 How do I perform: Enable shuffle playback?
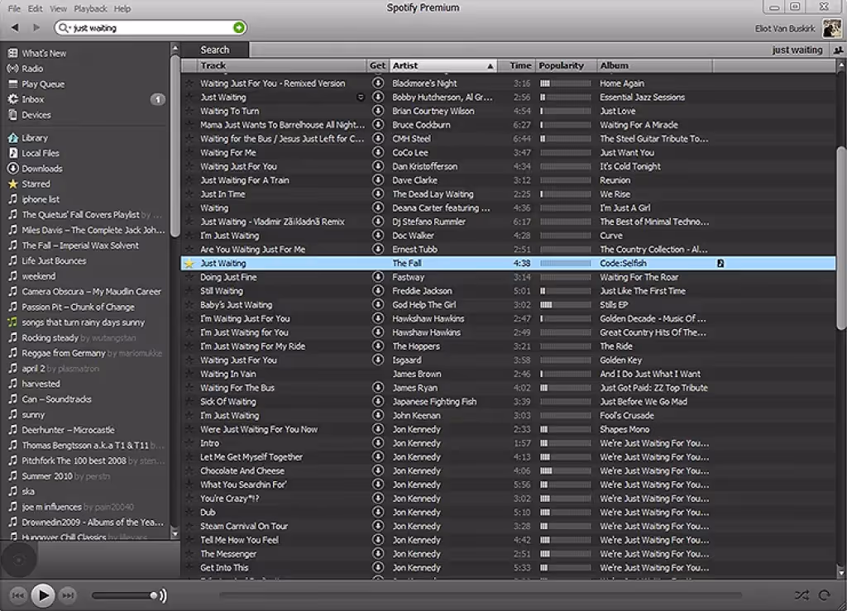801,594
